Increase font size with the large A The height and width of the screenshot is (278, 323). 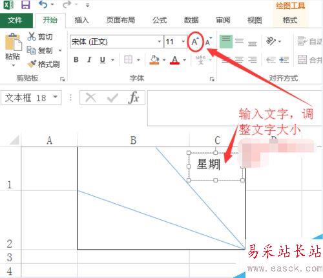tap(195, 41)
